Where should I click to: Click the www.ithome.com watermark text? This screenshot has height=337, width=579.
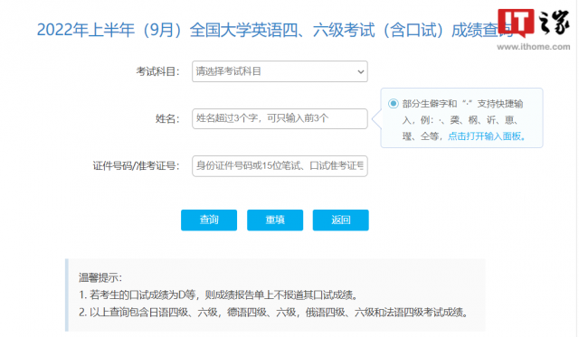(x=533, y=47)
